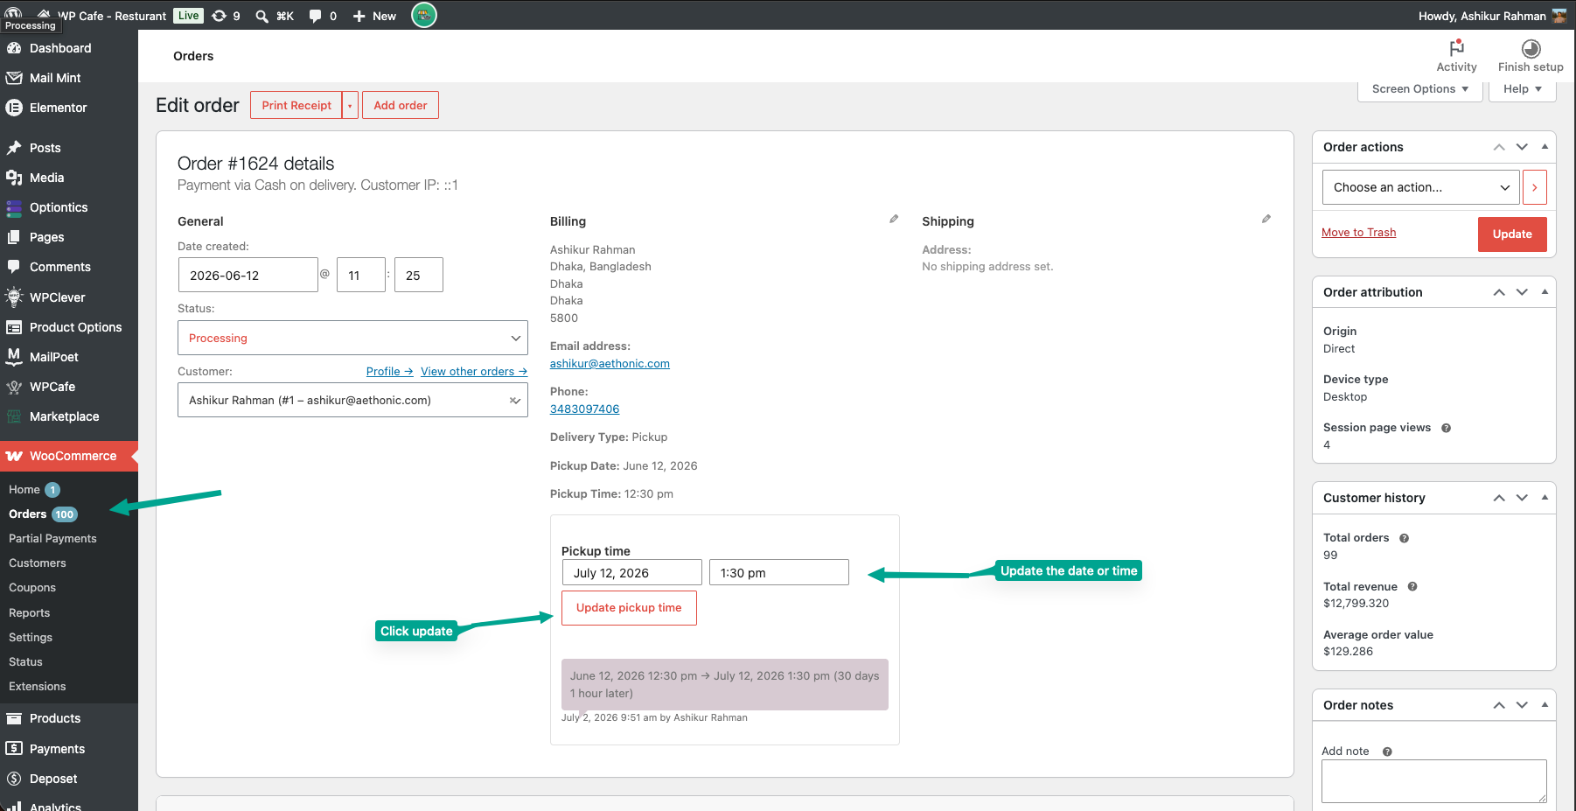
Task: Open the order Status dropdown
Action: (352, 338)
